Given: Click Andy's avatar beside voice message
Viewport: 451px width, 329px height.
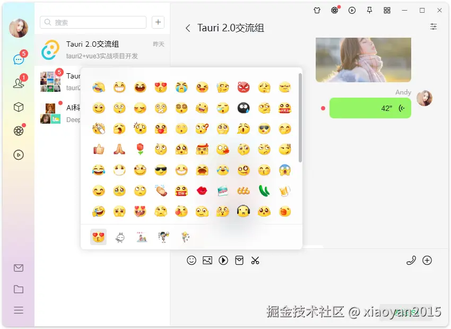Looking at the screenshot, I should pos(424,98).
